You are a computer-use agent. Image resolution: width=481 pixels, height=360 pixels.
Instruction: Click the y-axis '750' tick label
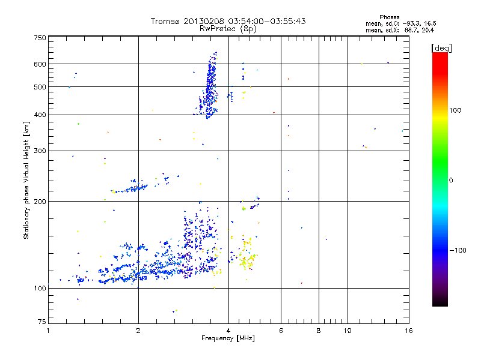40,38
